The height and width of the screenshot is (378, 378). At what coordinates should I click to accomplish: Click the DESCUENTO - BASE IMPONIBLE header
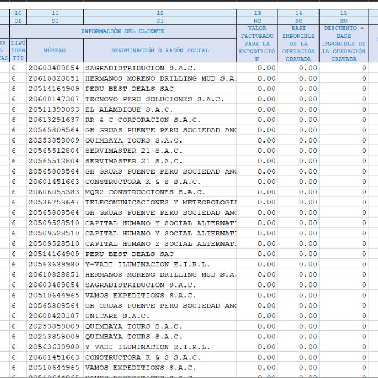click(x=344, y=44)
